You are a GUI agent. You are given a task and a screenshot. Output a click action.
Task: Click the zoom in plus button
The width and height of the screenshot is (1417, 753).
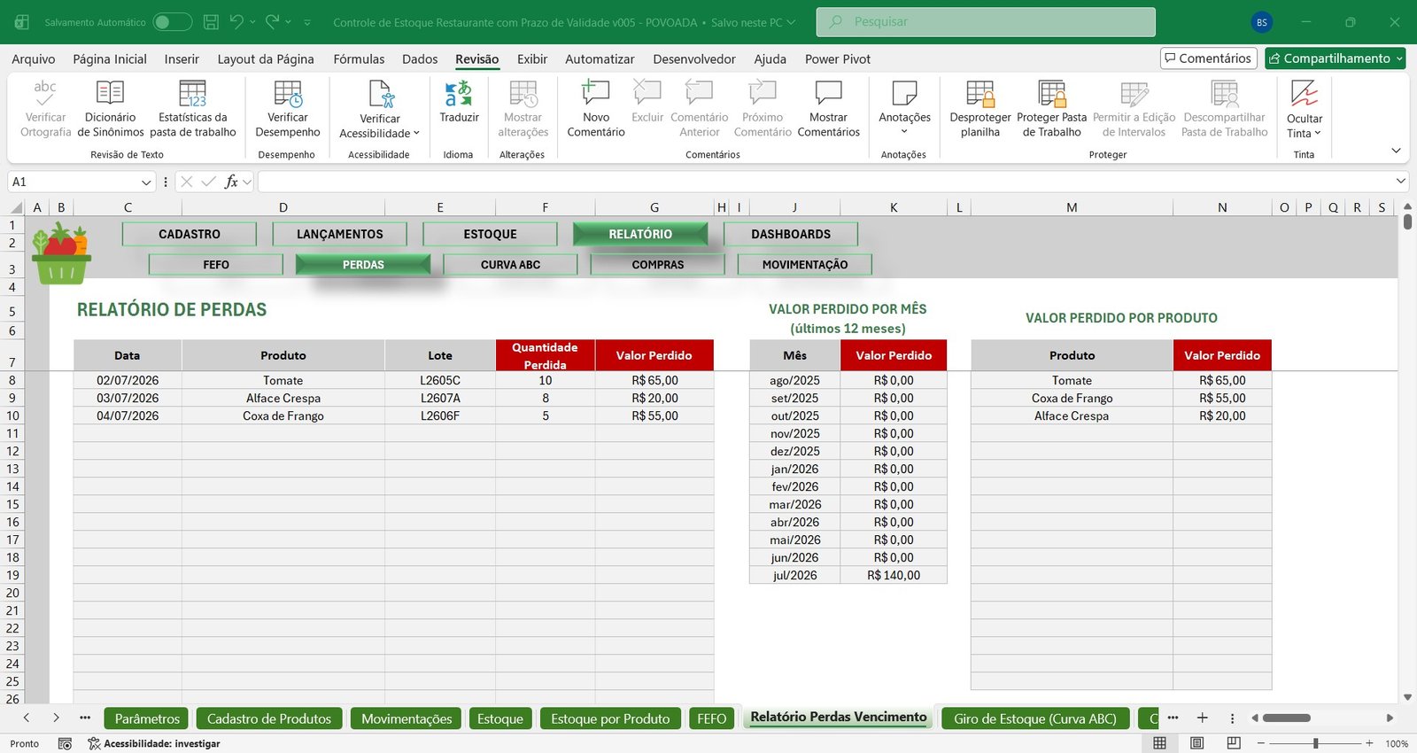pyautogui.click(x=1369, y=743)
